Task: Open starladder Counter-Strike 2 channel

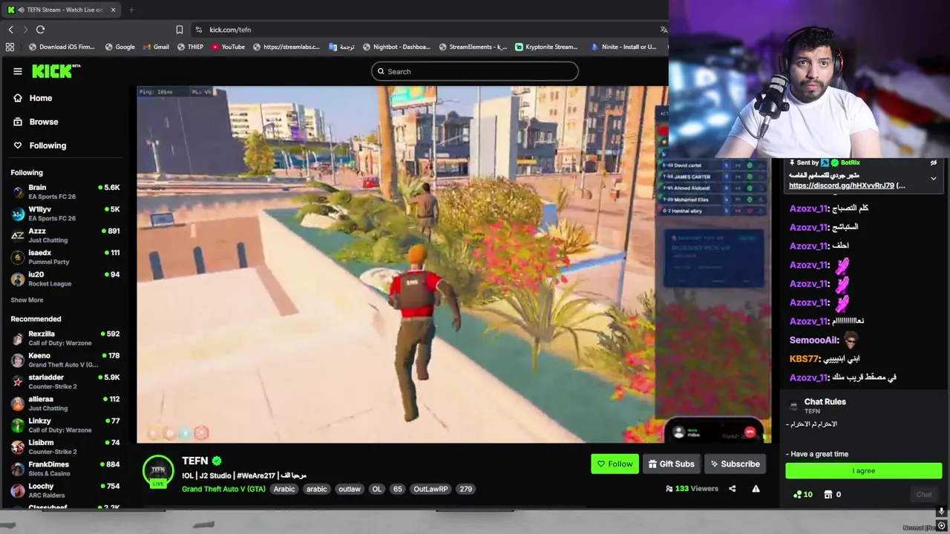Action: 65,381
